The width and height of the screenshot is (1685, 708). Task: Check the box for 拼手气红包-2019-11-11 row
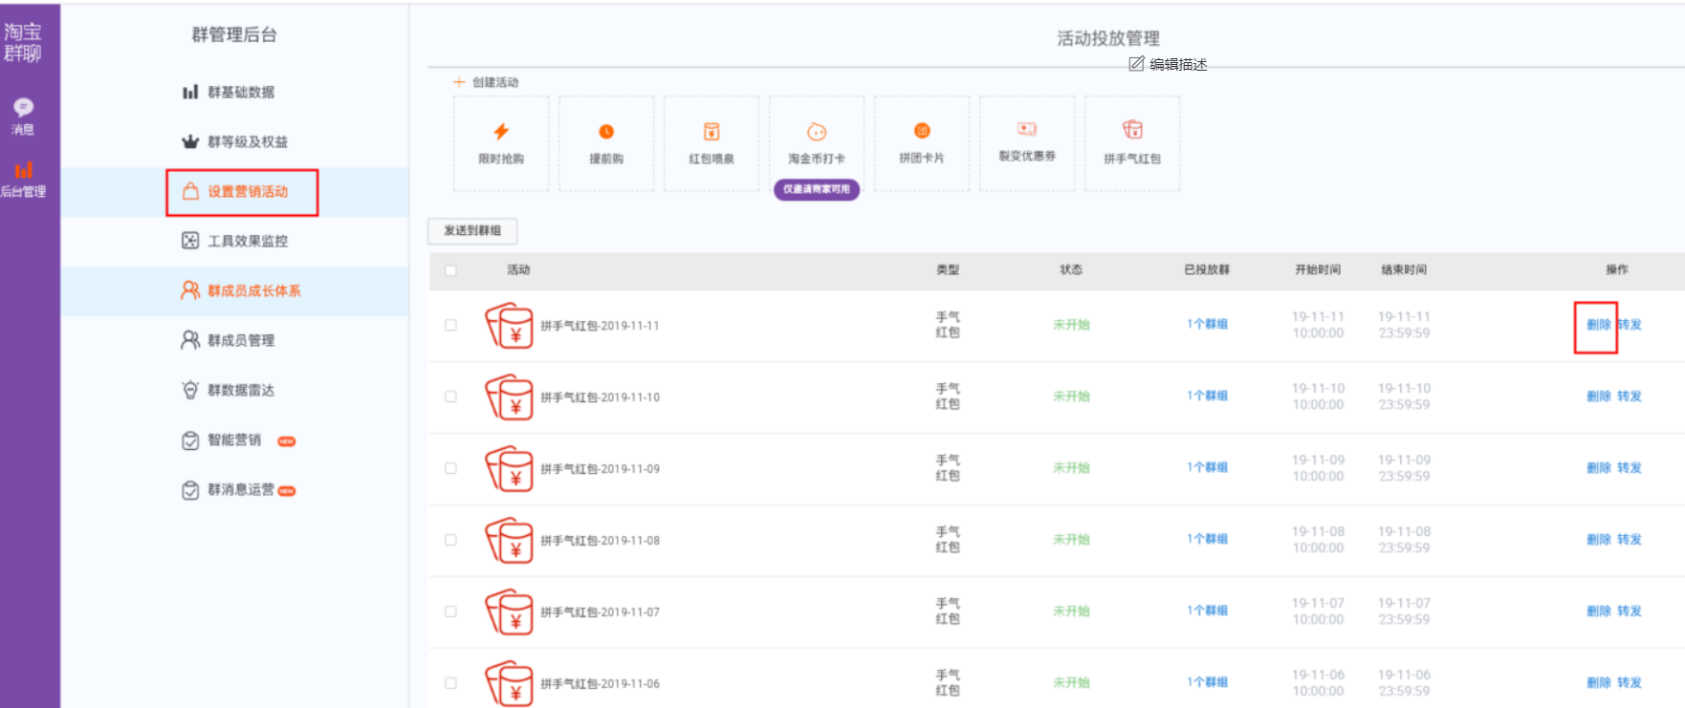pyautogui.click(x=450, y=325)
